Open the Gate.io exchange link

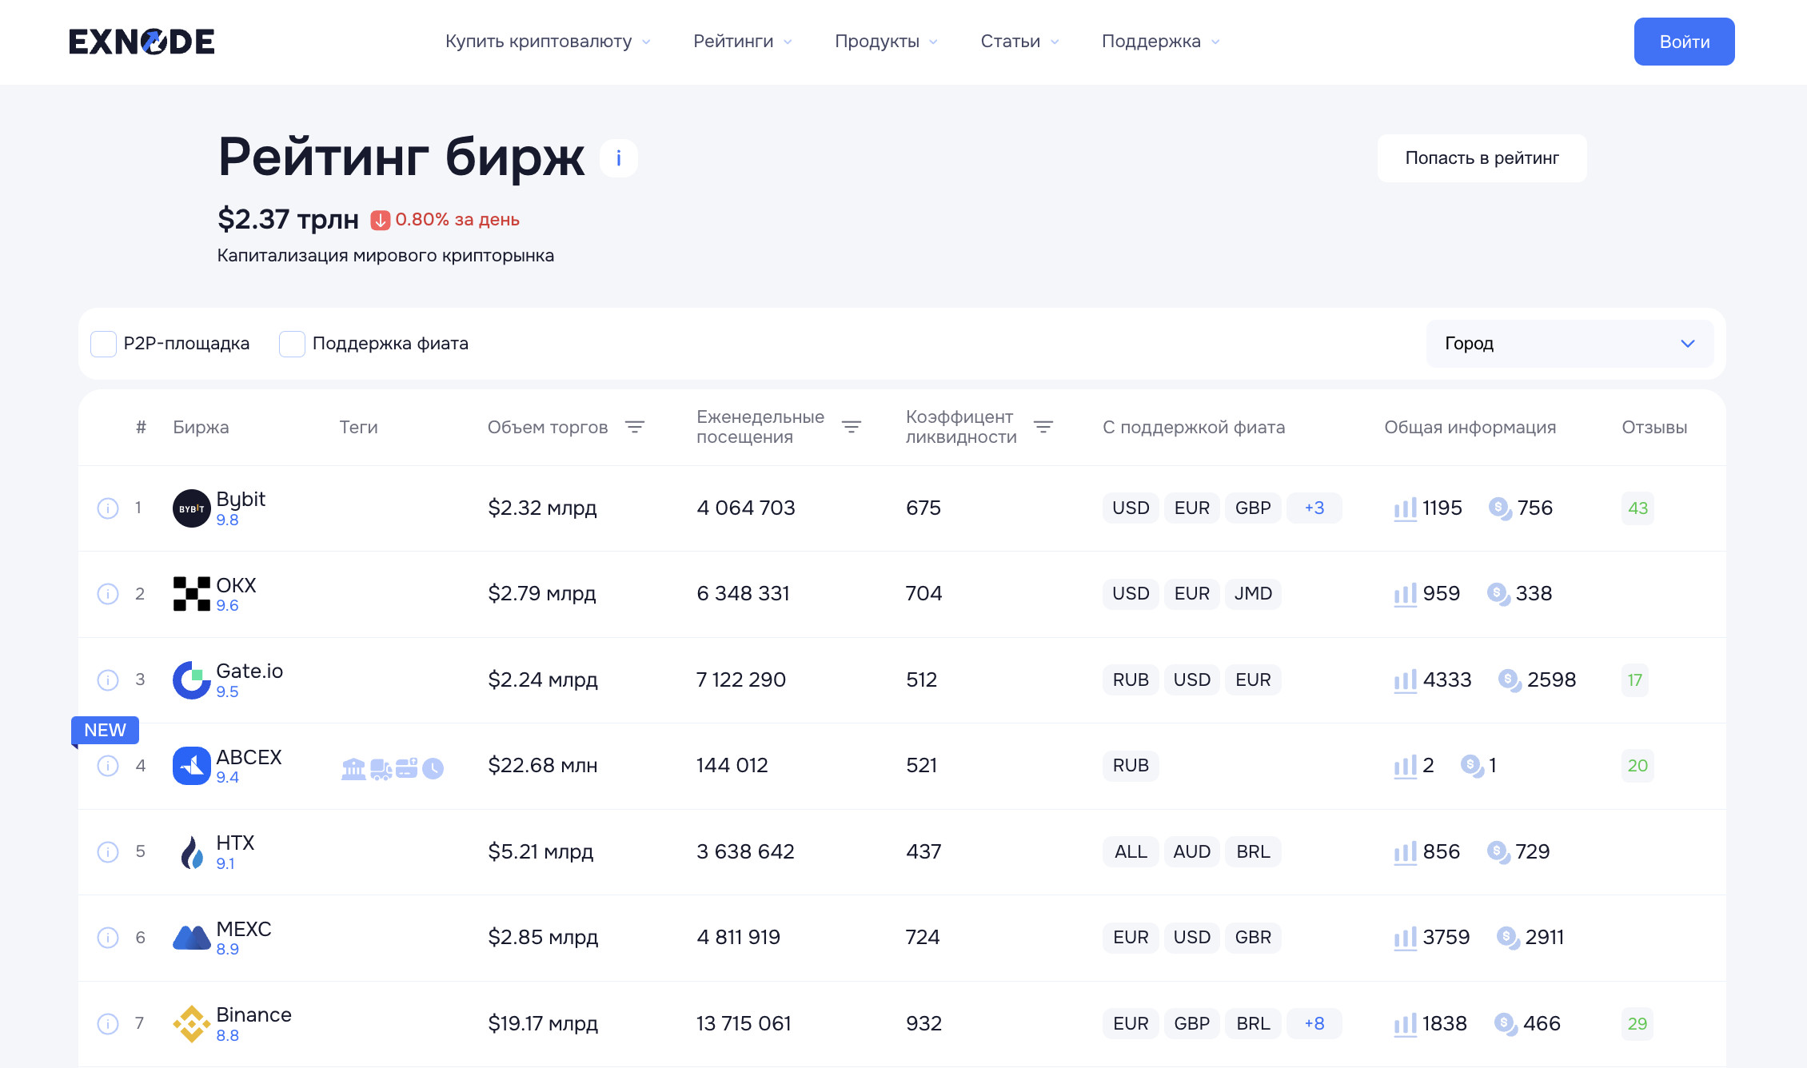[249, 671]
